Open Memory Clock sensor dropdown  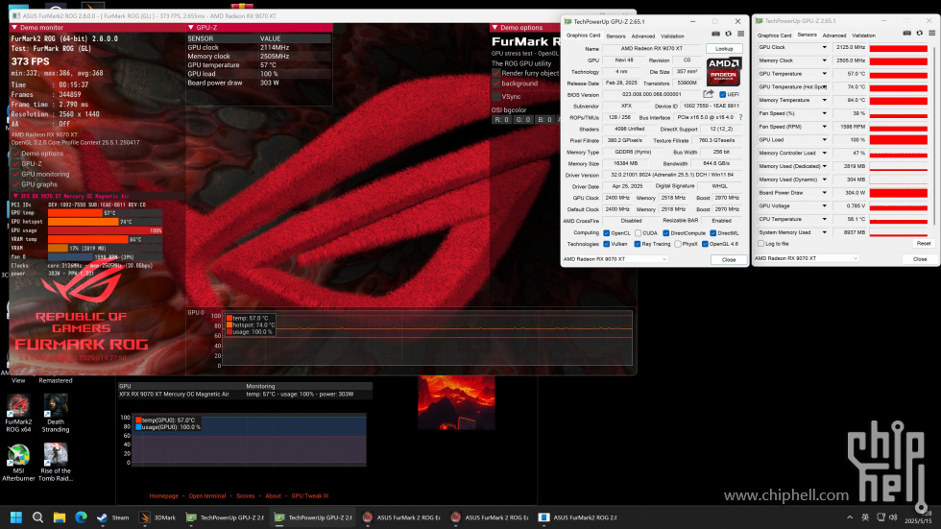[824, 60]
